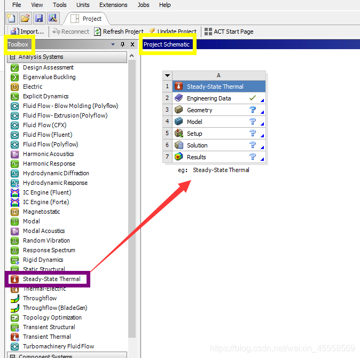This screenshot has height=358, width=360.
Task: Select Throughflow icon
Action: [x=14, y=298]
